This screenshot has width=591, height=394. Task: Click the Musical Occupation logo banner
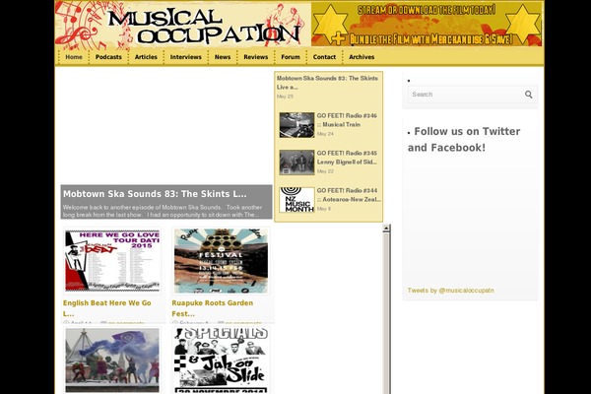click(183, 24)
